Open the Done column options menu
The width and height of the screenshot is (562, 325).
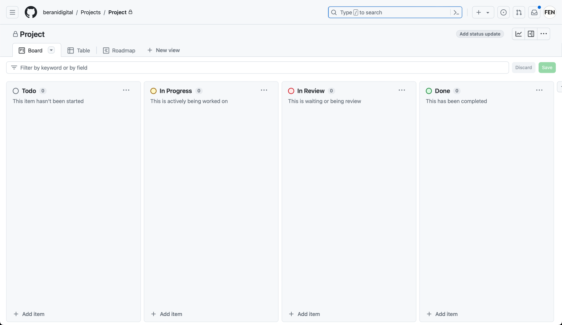point(539,90)
